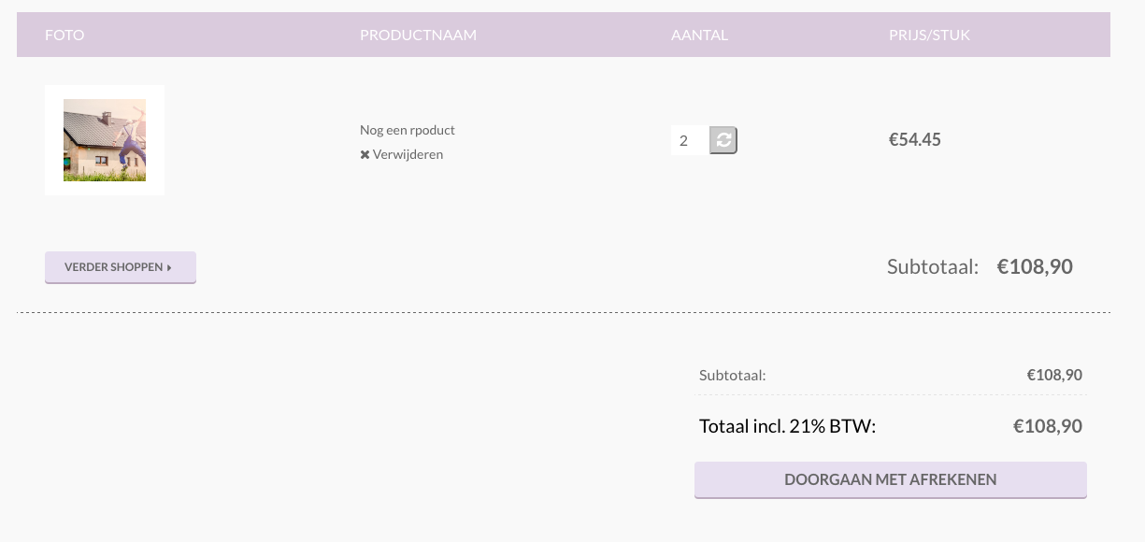
Task: Select the PRODUCTNAAM column header
Action: [x=418, y=35]
